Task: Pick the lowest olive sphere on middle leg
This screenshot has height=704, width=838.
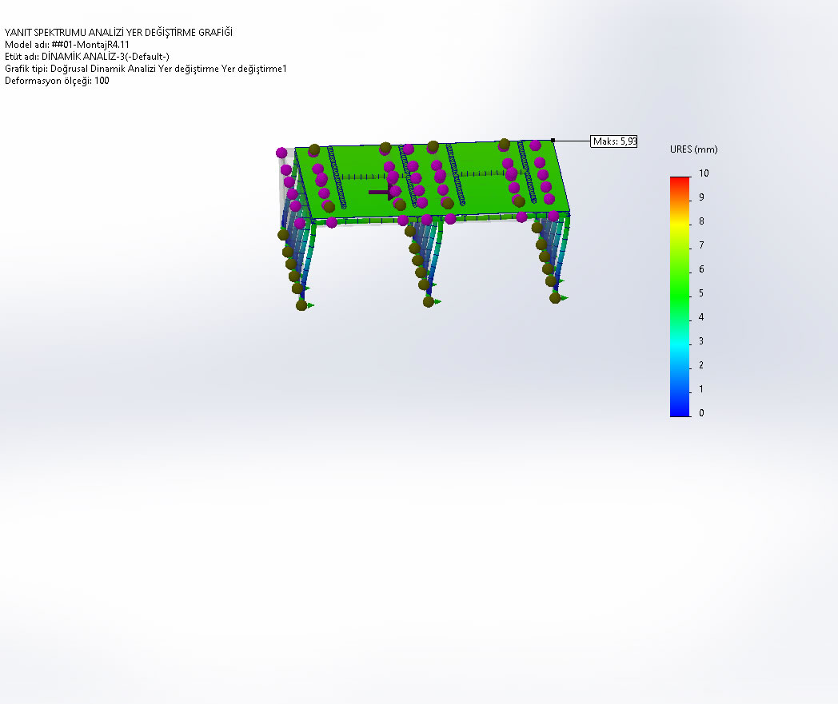Action: (429, 301)
